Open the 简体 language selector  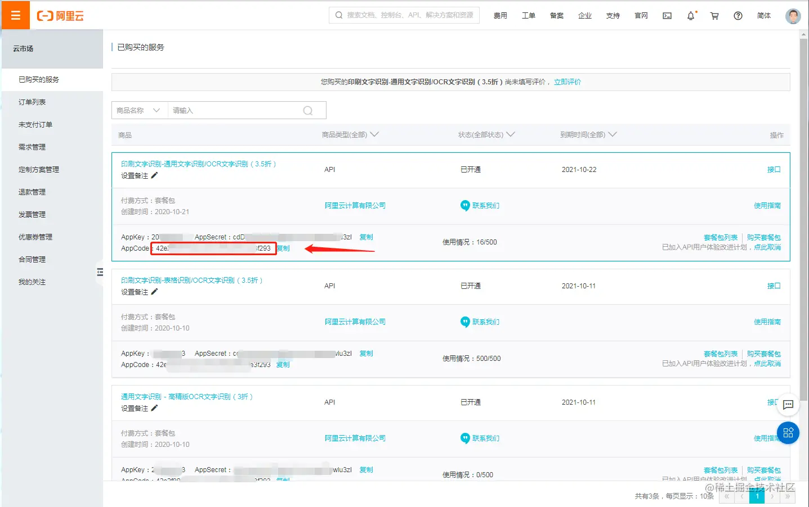point(764,16)
